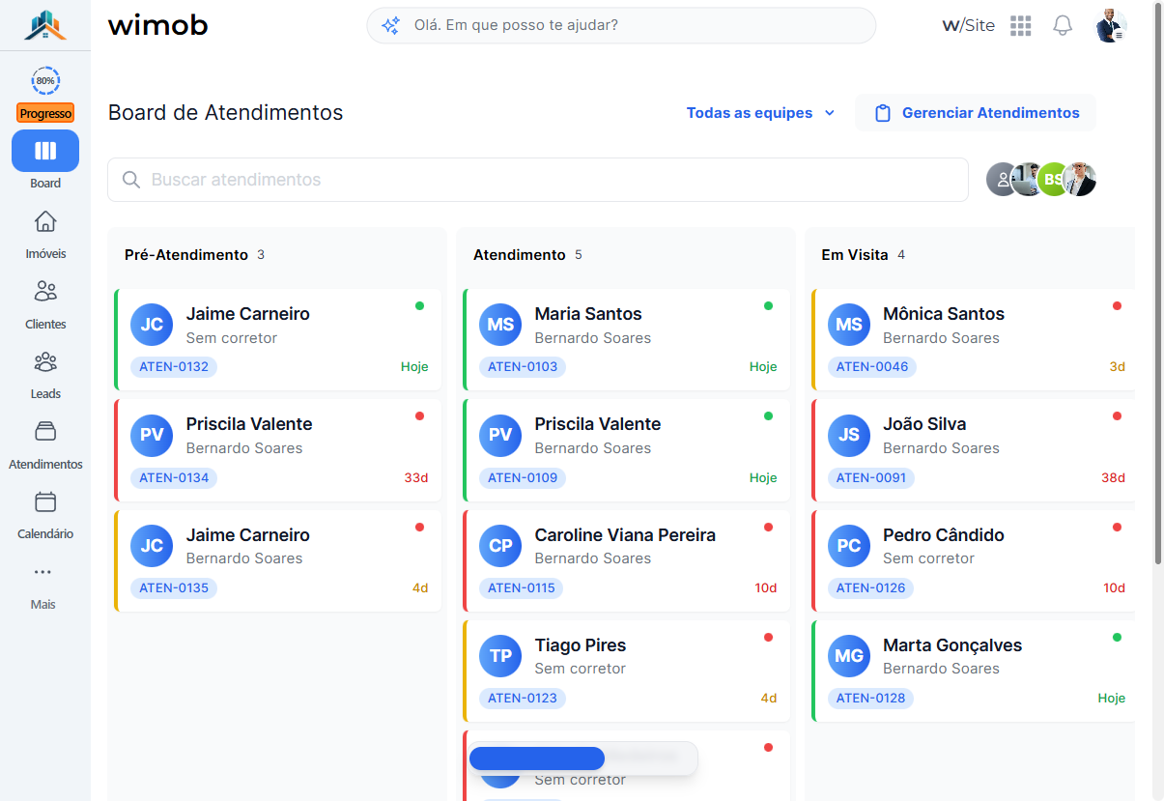Open tag ATEN-0135

pos(174,588)
